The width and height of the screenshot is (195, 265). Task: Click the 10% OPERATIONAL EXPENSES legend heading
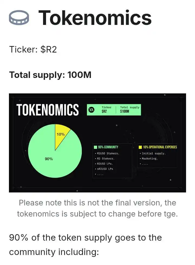click(160, 147)
